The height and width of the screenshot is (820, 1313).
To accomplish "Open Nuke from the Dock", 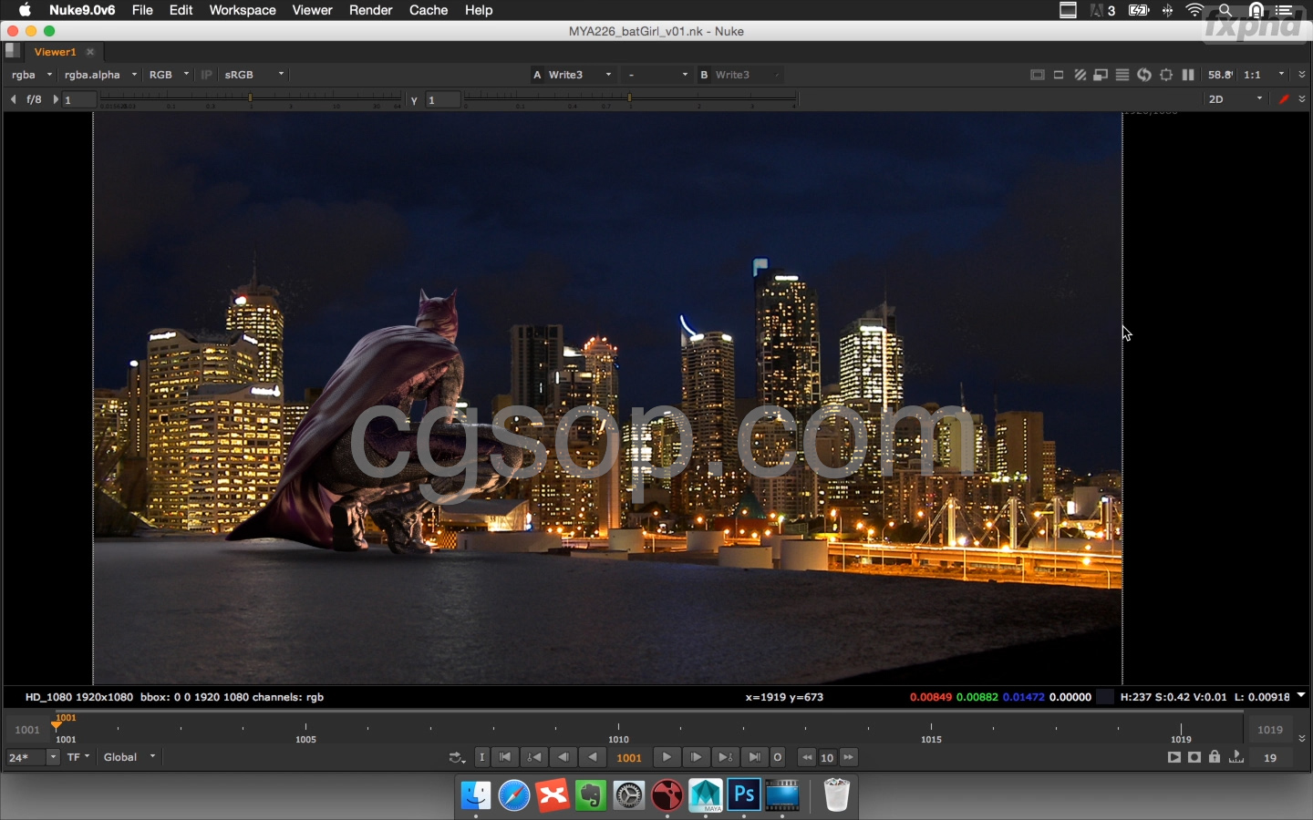I will point(667,795).
